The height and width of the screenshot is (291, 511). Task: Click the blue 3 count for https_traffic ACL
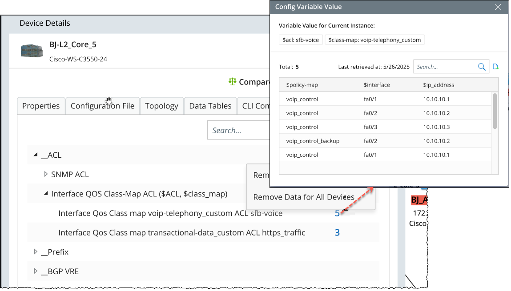[337, 232]
